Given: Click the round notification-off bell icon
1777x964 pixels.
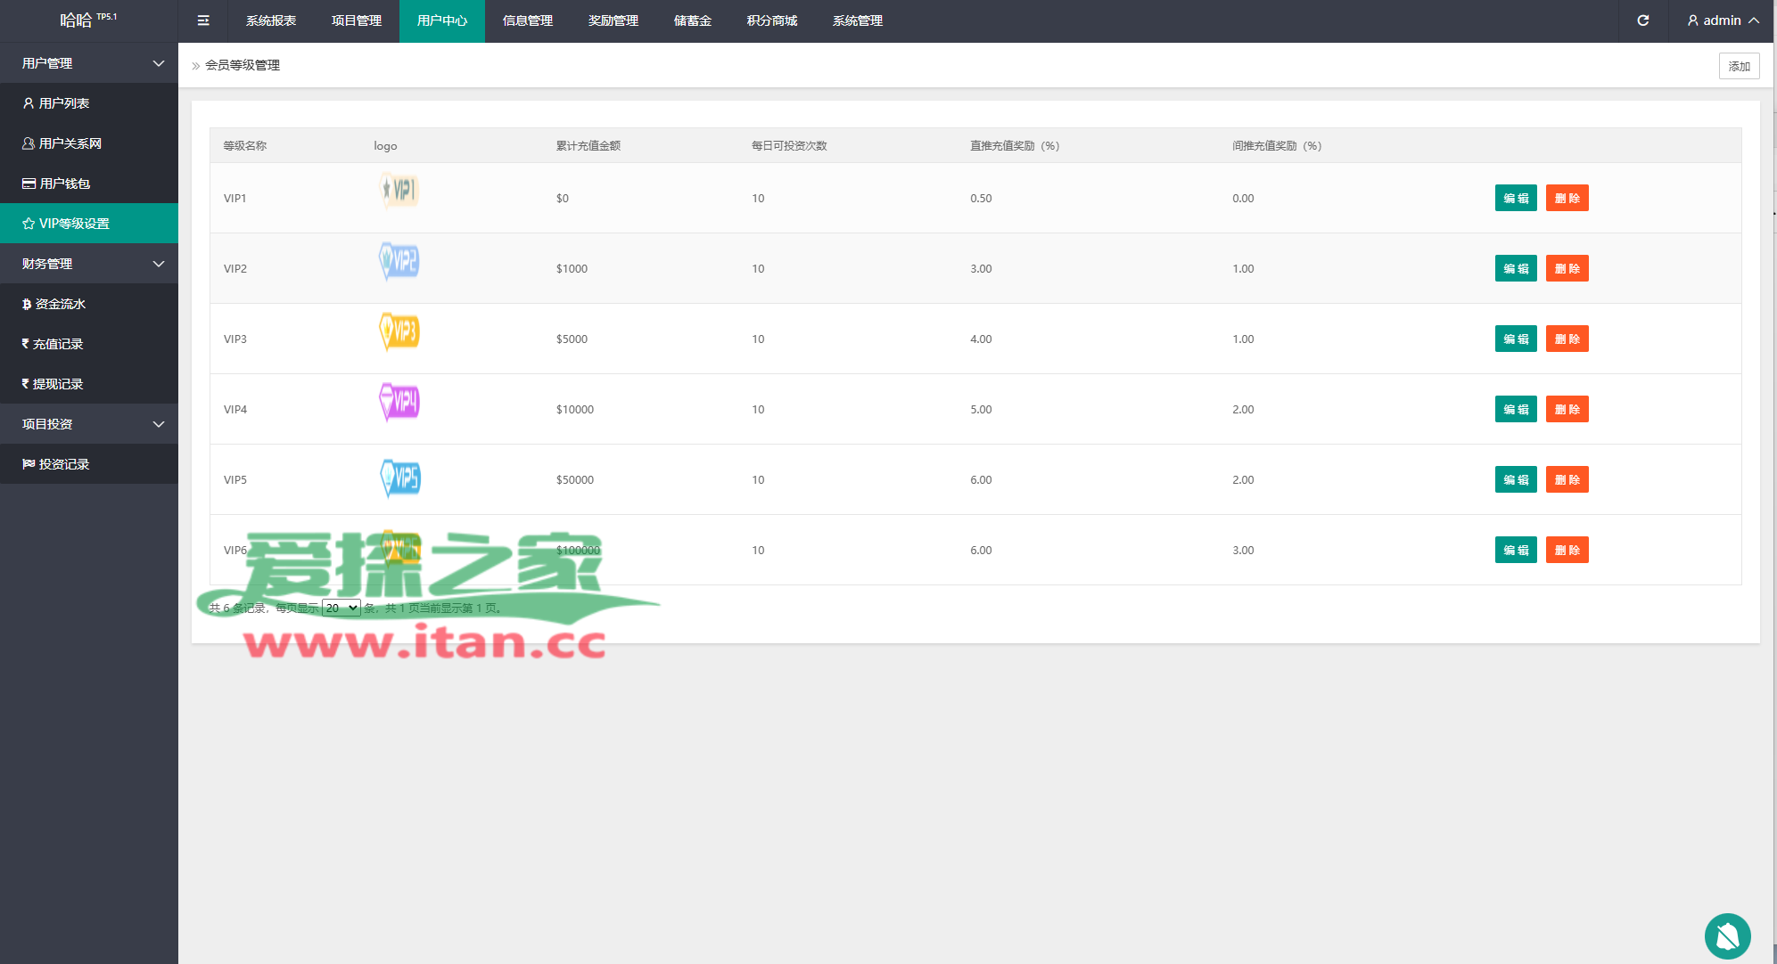Looking at the screenshot, I should pos(1727,936).
